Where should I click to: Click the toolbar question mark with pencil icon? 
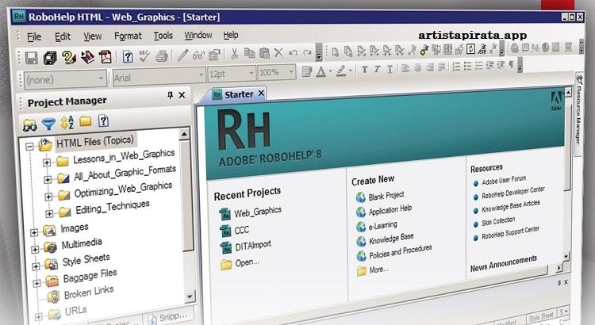[69, 57]
